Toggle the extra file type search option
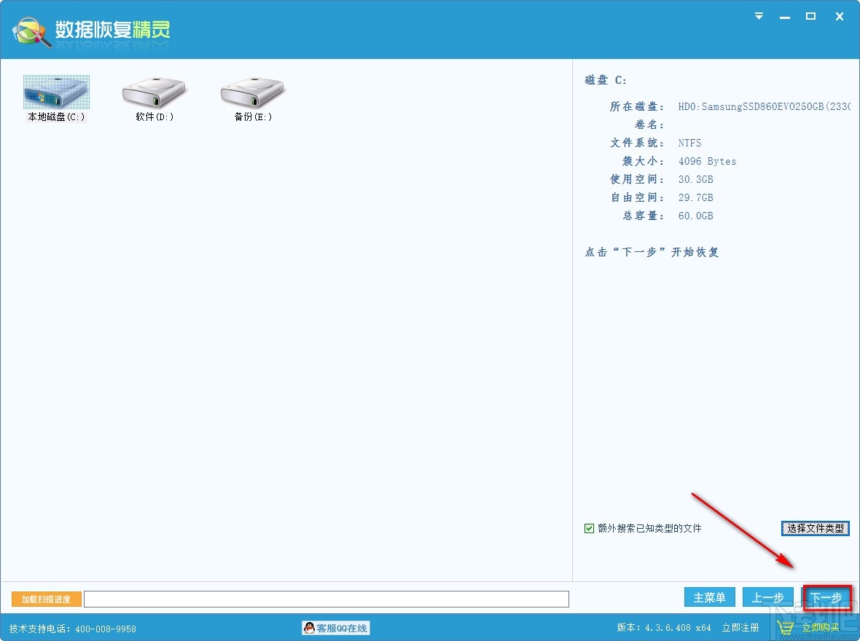 (589, 528)
